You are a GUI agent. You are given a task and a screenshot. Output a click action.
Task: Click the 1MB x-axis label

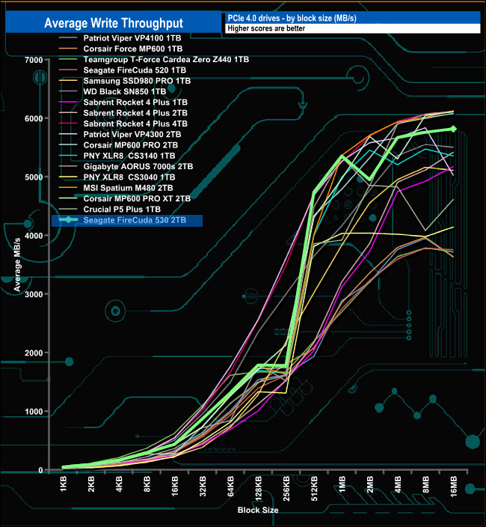(x=342, y=484)
